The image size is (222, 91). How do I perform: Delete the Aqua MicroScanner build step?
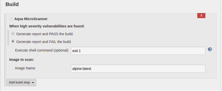point(201,16)
